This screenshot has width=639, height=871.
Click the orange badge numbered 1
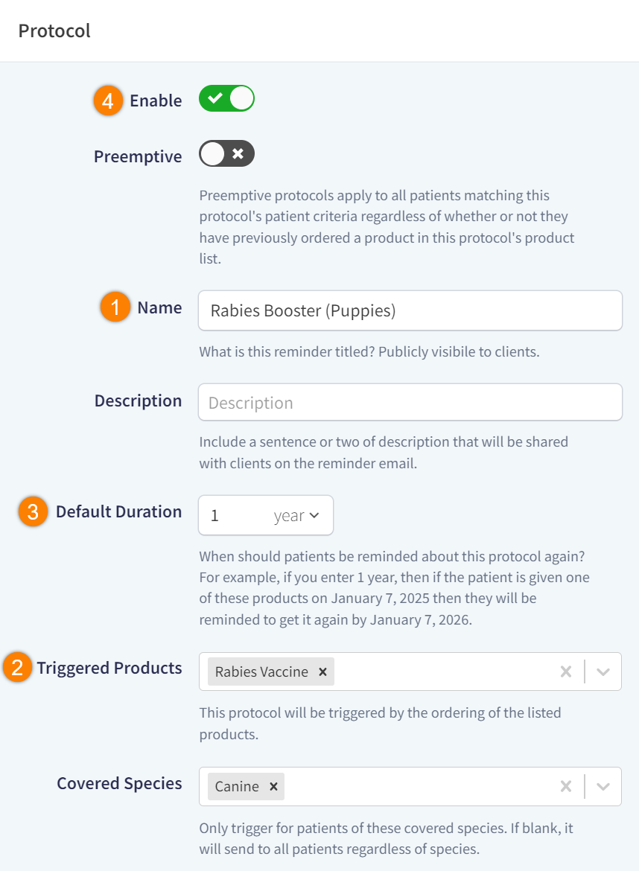[114, 307]
